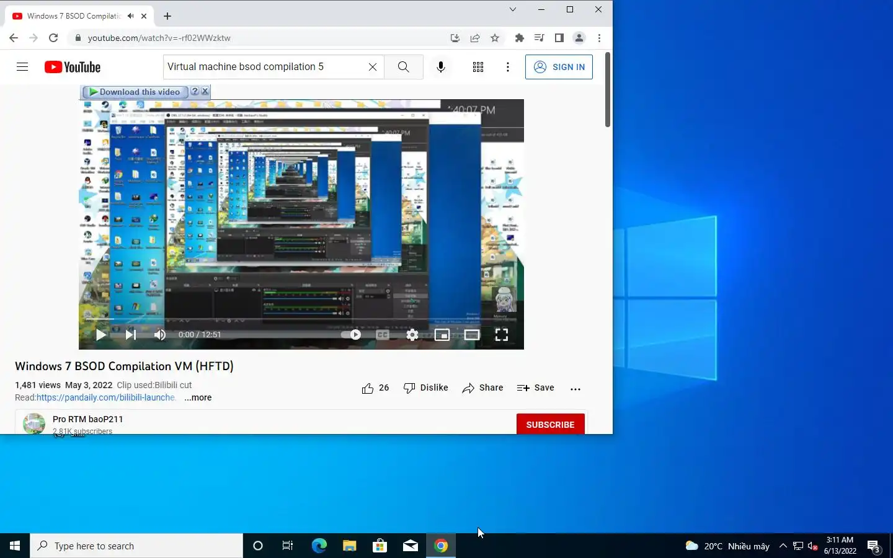Click the magnifier search button
This screenshot has height=558, width=893.
point(404,67)
